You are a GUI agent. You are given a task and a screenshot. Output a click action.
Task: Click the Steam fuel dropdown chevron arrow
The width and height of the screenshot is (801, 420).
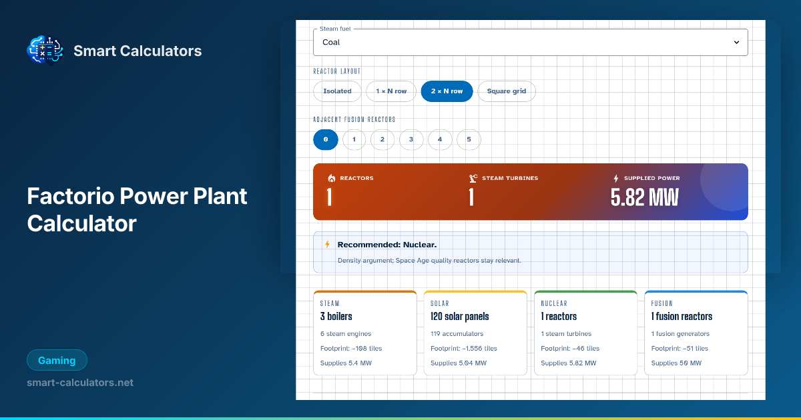click(x=737, y=42)
